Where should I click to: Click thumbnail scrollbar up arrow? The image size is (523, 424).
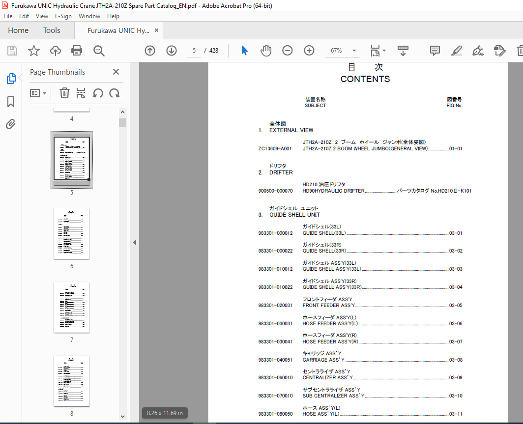pyautogui.click(x=123, y=112)
